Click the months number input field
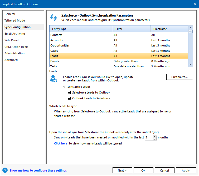199x176 pixels. [x=149, y=137]
